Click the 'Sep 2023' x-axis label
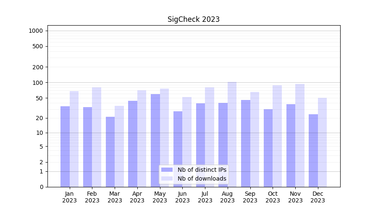This screenshot has height=210, width=378. (250, 197)
